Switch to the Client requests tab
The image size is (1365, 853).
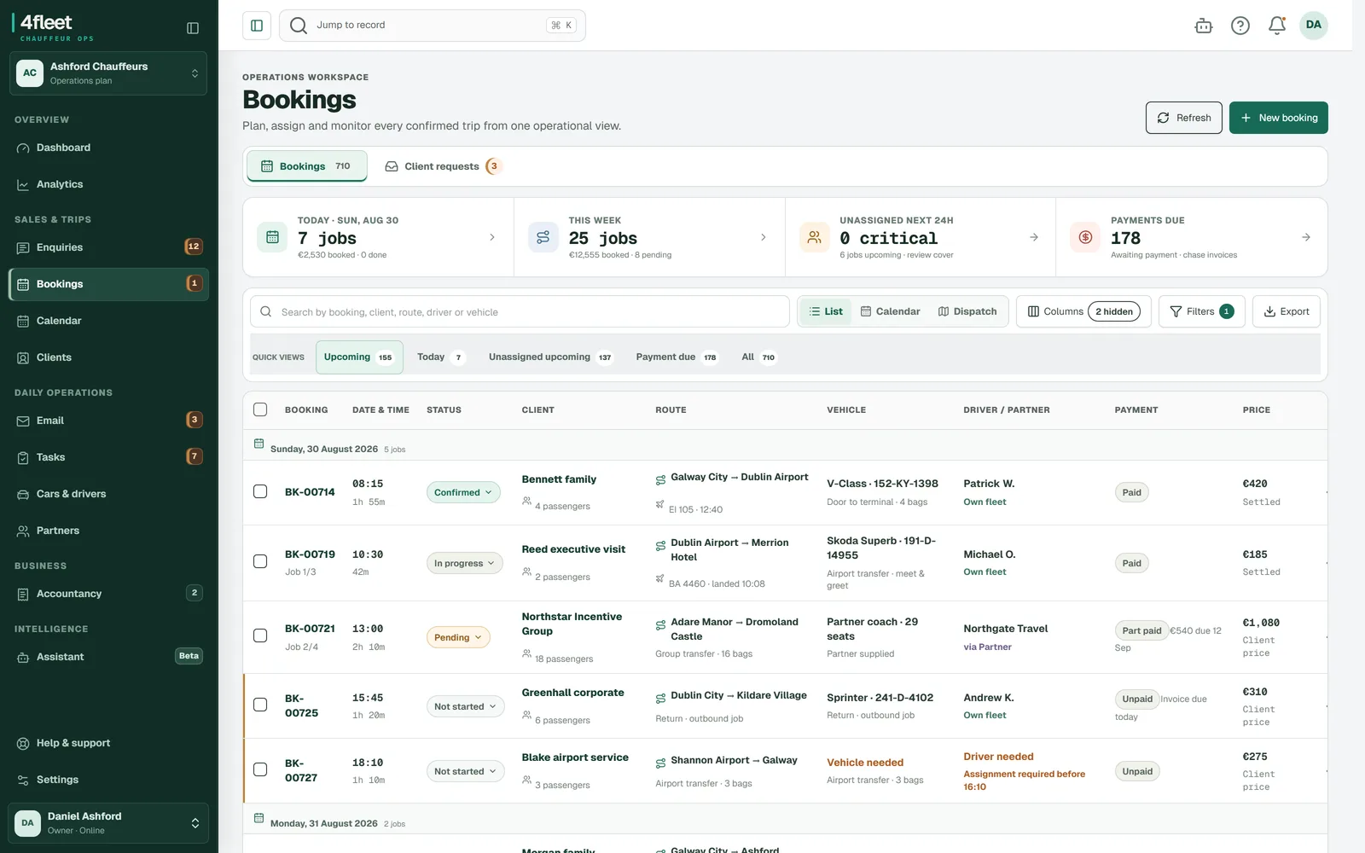click(442, 166)
